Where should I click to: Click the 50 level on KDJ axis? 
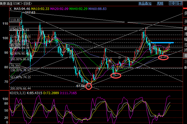pos(6,110)
